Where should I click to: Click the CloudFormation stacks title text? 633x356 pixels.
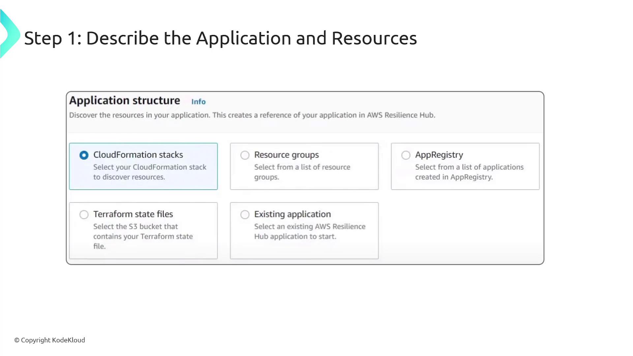[x=138, y=155]
